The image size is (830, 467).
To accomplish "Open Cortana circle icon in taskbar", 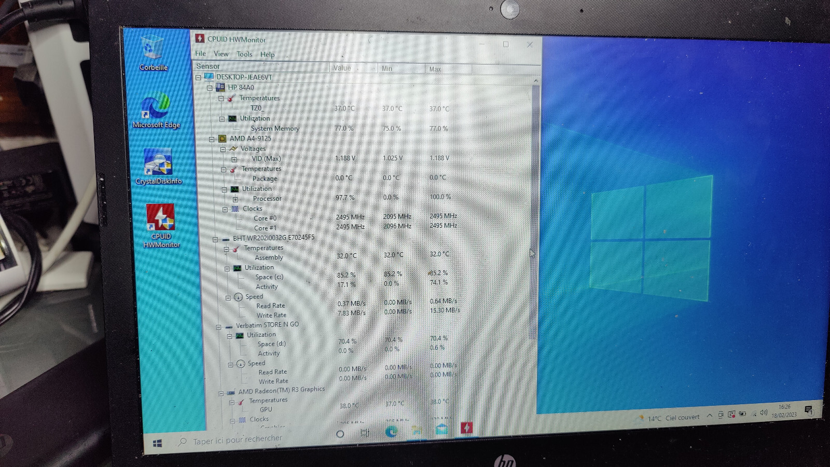I will tap(340, 434).
